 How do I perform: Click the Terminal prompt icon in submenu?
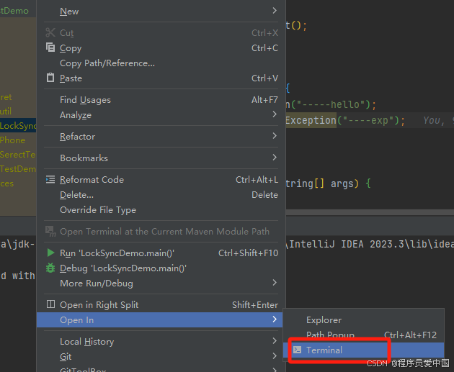click(x=297, y=350)
